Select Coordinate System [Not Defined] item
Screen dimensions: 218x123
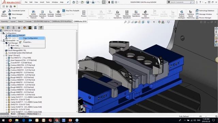20,53
